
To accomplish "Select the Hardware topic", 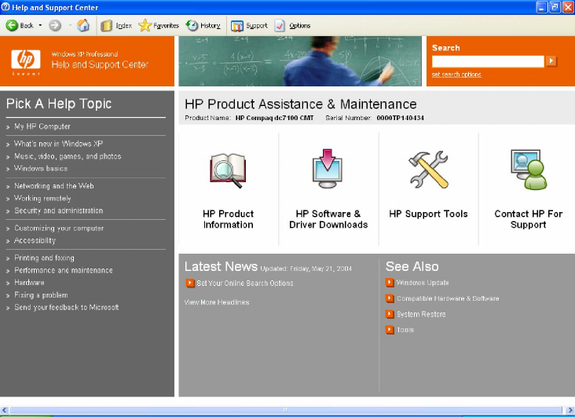I will tap(29, 283).
